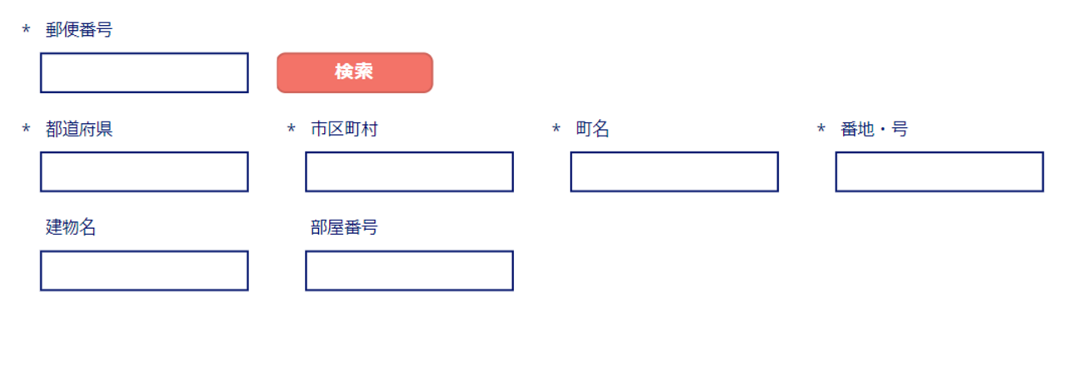1083x377 pixels.
Task: Click the required asterisk beside 郵便番号
Action: click(26, 32)
